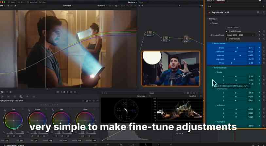Viewport: 266px width, 146px height.
Task: Switch to the Library tab
Action: point(210,1)
